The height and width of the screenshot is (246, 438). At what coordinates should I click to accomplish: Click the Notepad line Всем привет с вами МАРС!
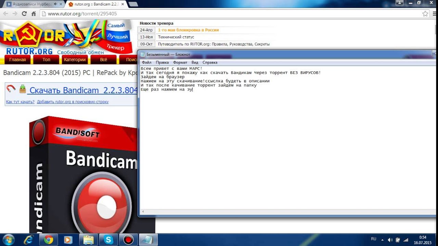(x=171, y=69)
